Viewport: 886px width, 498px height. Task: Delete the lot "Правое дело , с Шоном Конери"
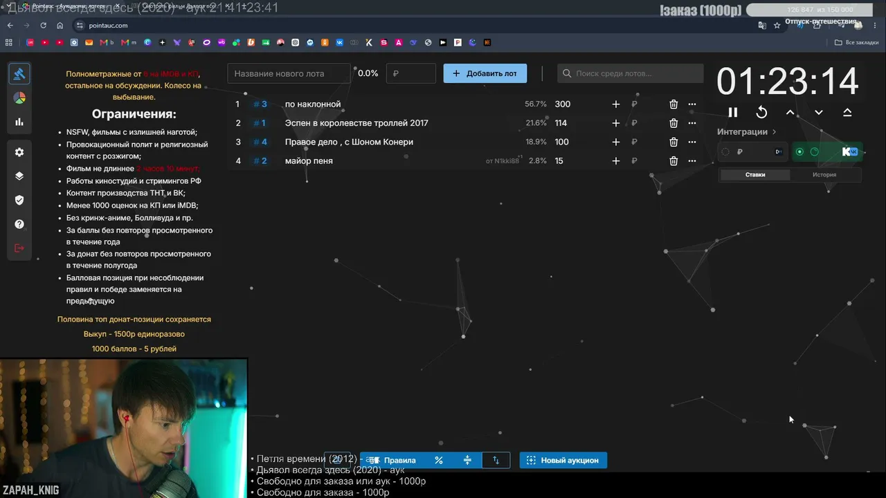tap(673, 142)
